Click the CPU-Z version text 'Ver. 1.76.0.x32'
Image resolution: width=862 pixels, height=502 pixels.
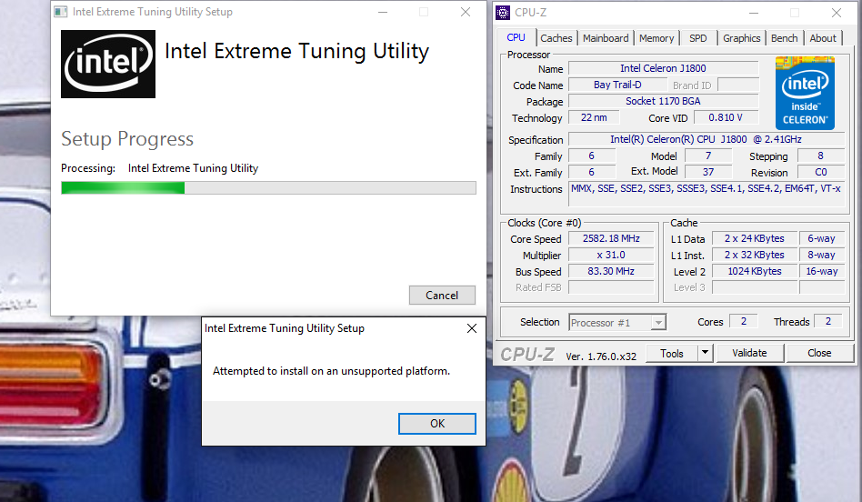point(601,356)
